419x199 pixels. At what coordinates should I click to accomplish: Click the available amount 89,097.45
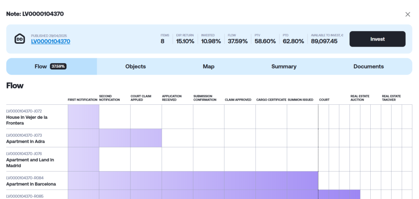[x=324, y=41]
